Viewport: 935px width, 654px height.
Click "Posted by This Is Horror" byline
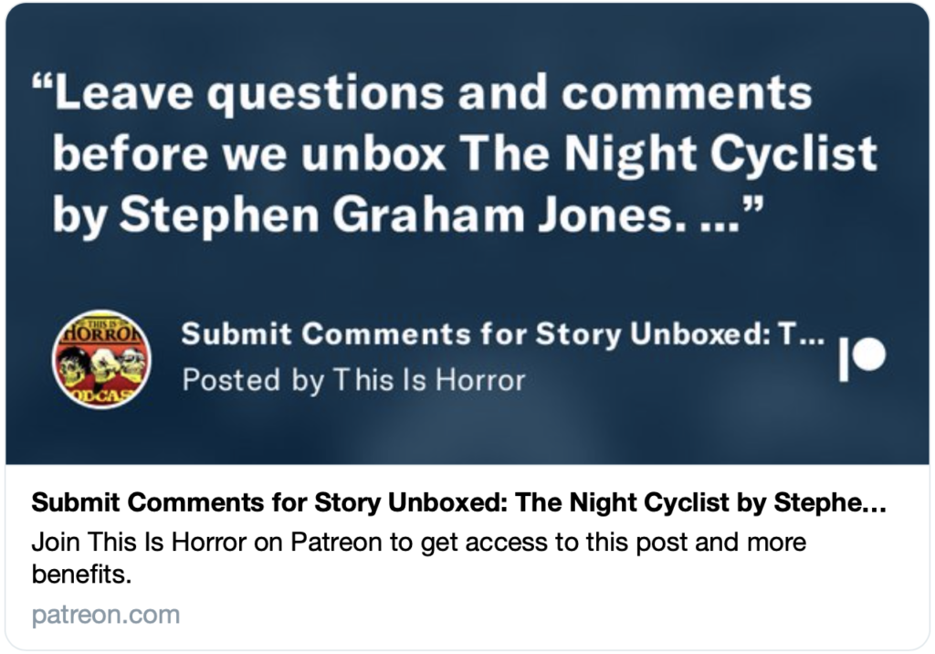[x=353, y=379]
